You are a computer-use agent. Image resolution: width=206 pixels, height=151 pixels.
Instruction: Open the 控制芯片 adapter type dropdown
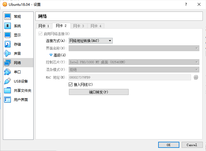(x=134, y=62)
